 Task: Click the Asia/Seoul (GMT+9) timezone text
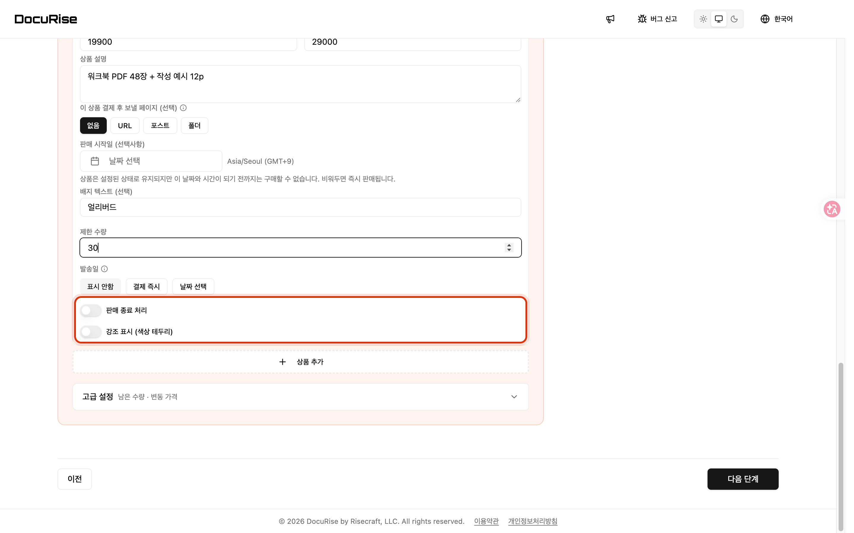tap(260, 161)
